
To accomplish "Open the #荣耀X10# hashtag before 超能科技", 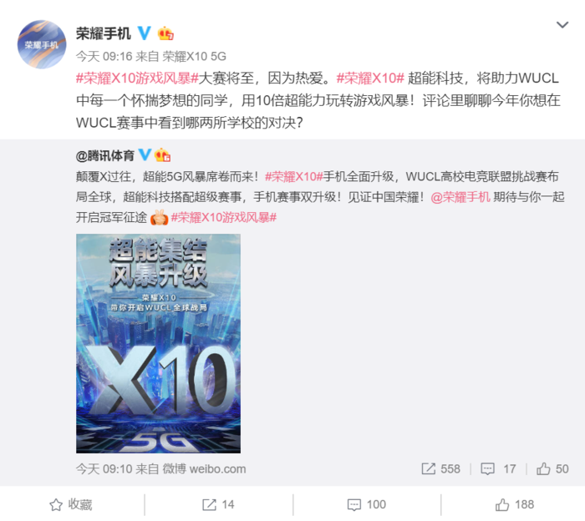I will pyautogui.click(x=370, y=78).
